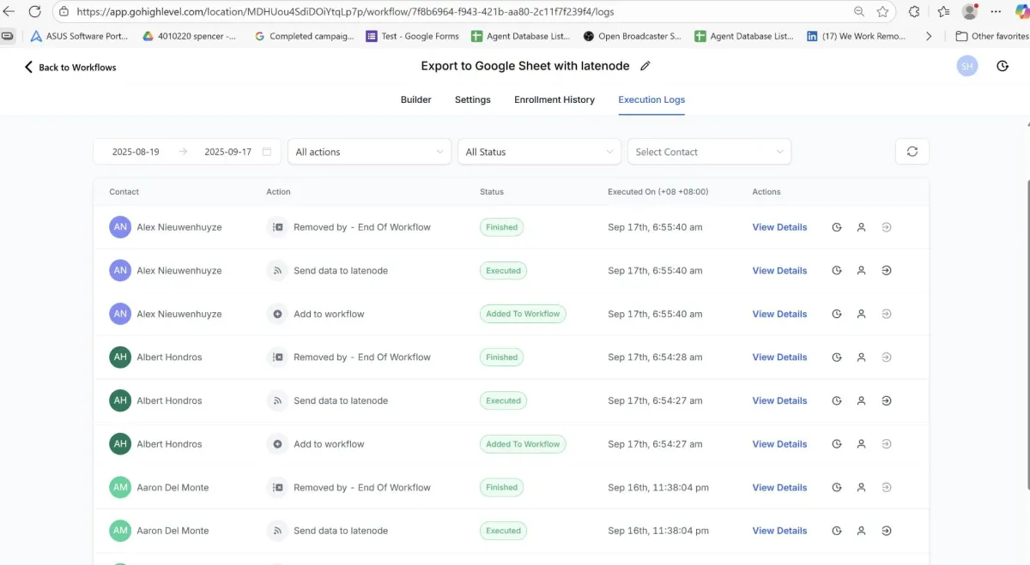Expand the All actions dropdown

coord(369,152)
